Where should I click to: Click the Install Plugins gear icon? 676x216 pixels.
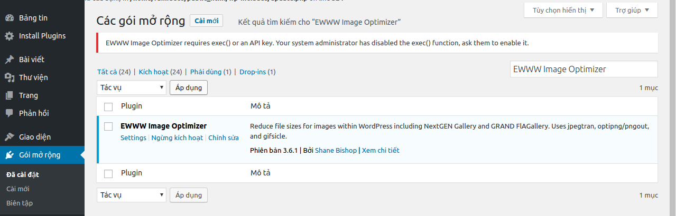[x=10, y=36]
